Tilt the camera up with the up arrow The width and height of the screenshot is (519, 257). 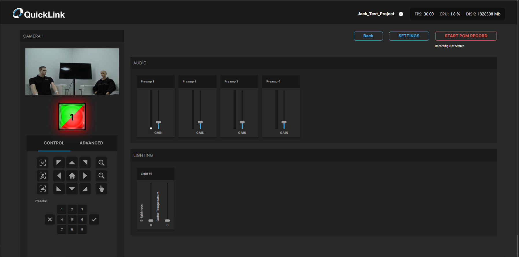pos(72,163)
